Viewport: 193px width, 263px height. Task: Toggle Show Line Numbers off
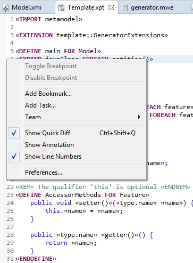coord(14,157)
